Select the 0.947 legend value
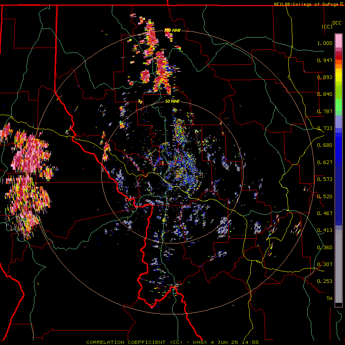 [x=325, y=60]
